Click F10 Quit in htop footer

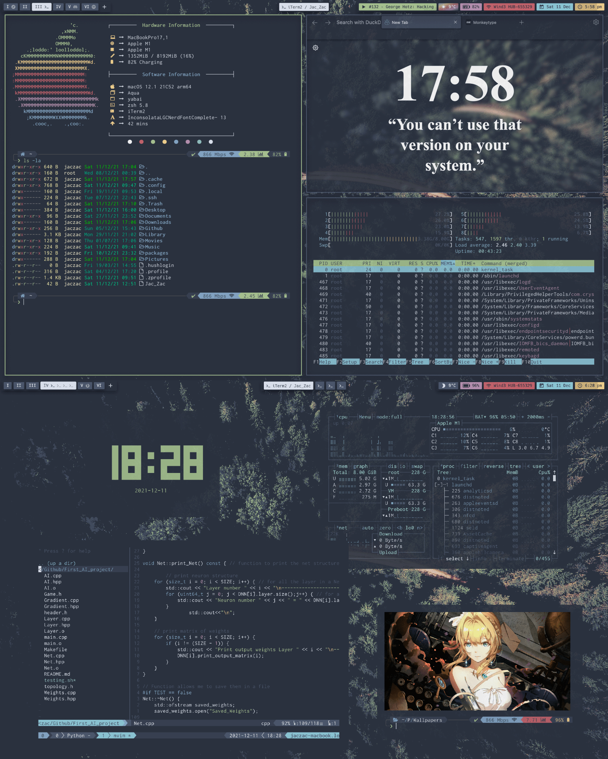coord(532,362)
